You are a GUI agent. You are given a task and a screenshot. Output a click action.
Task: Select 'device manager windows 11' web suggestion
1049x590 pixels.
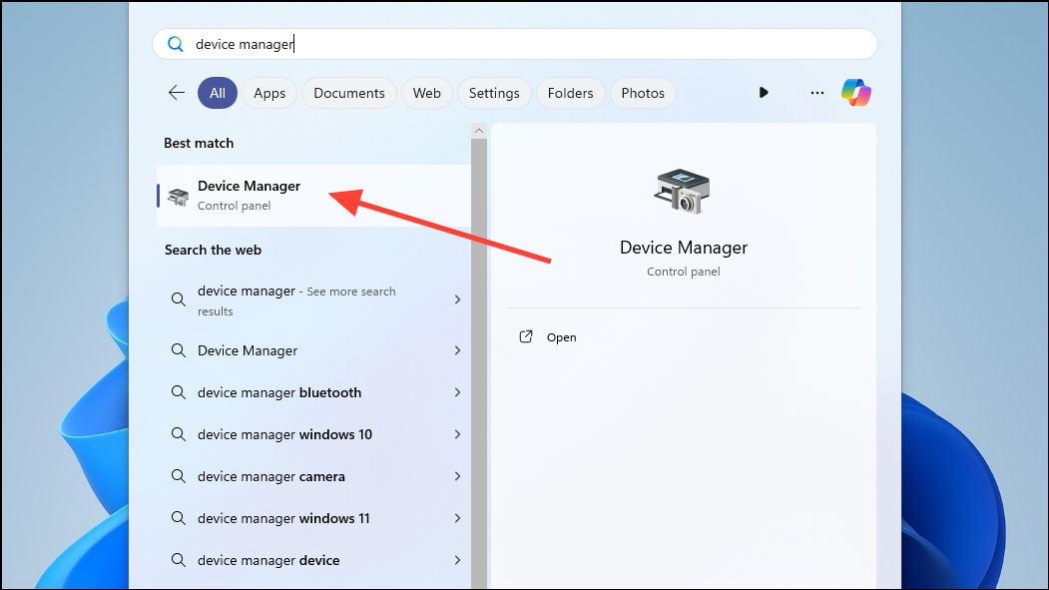[x=313, y=518]
